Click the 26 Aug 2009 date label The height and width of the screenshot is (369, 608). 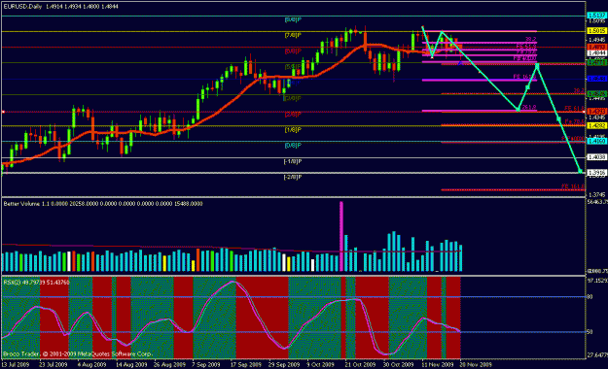[169, 365]
